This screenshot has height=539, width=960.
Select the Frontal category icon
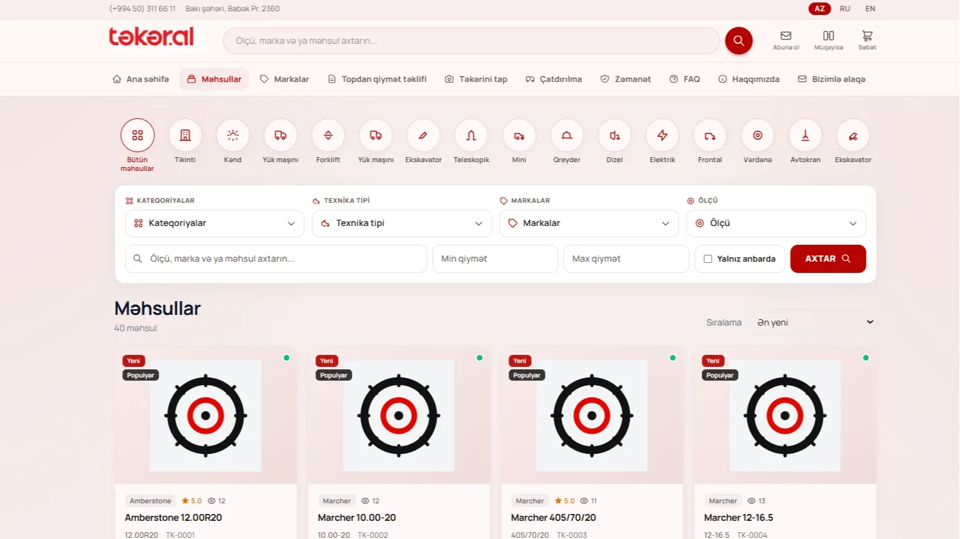[710, 135]
